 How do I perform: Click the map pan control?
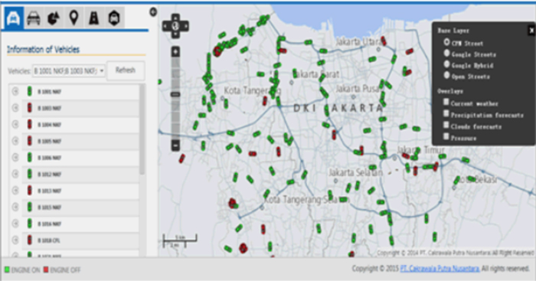click(175, 26)
